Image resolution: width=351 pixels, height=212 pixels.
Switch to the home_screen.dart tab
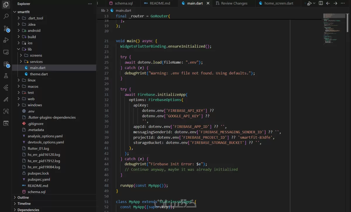pos(278,3)
